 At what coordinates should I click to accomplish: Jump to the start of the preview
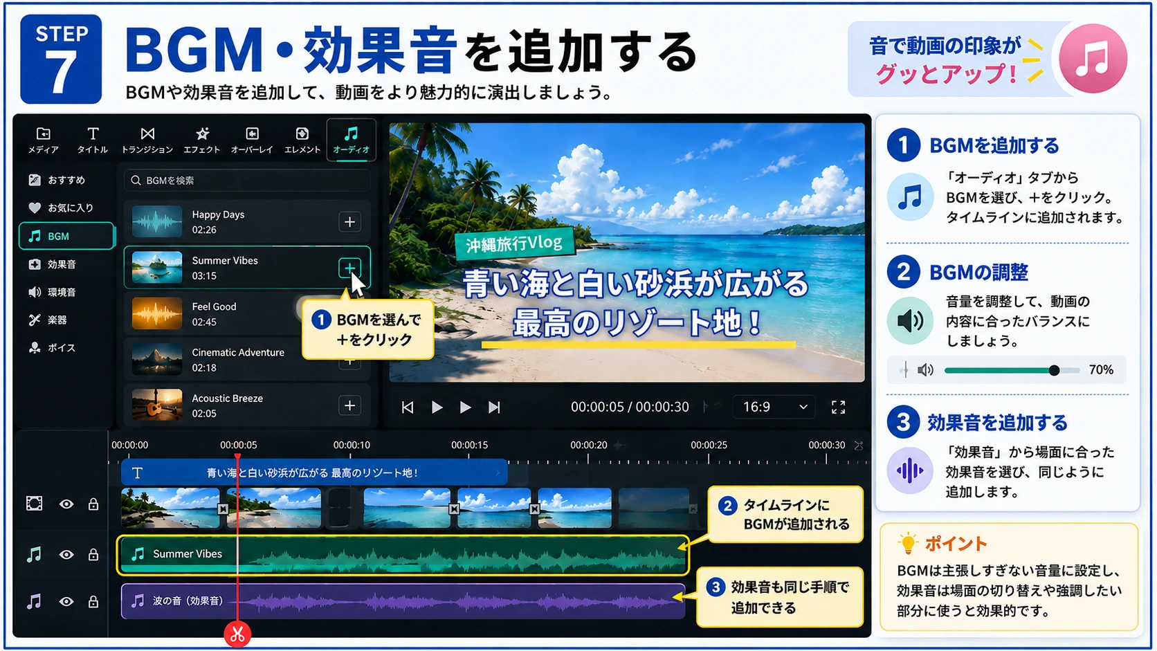tap(408, 407)
